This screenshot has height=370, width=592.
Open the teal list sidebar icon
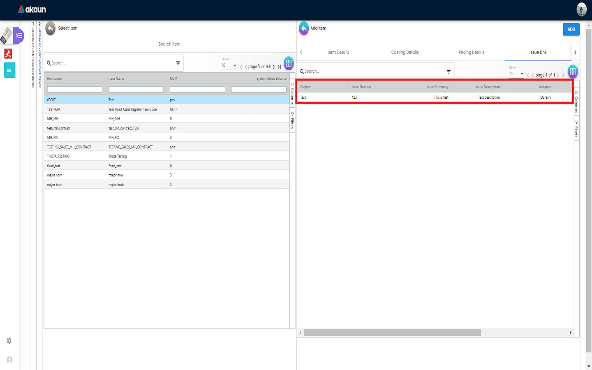coord(9,70)
